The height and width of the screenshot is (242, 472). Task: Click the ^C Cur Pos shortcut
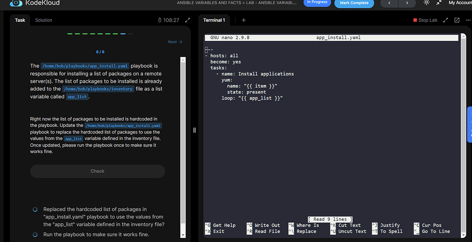[427, 225]
